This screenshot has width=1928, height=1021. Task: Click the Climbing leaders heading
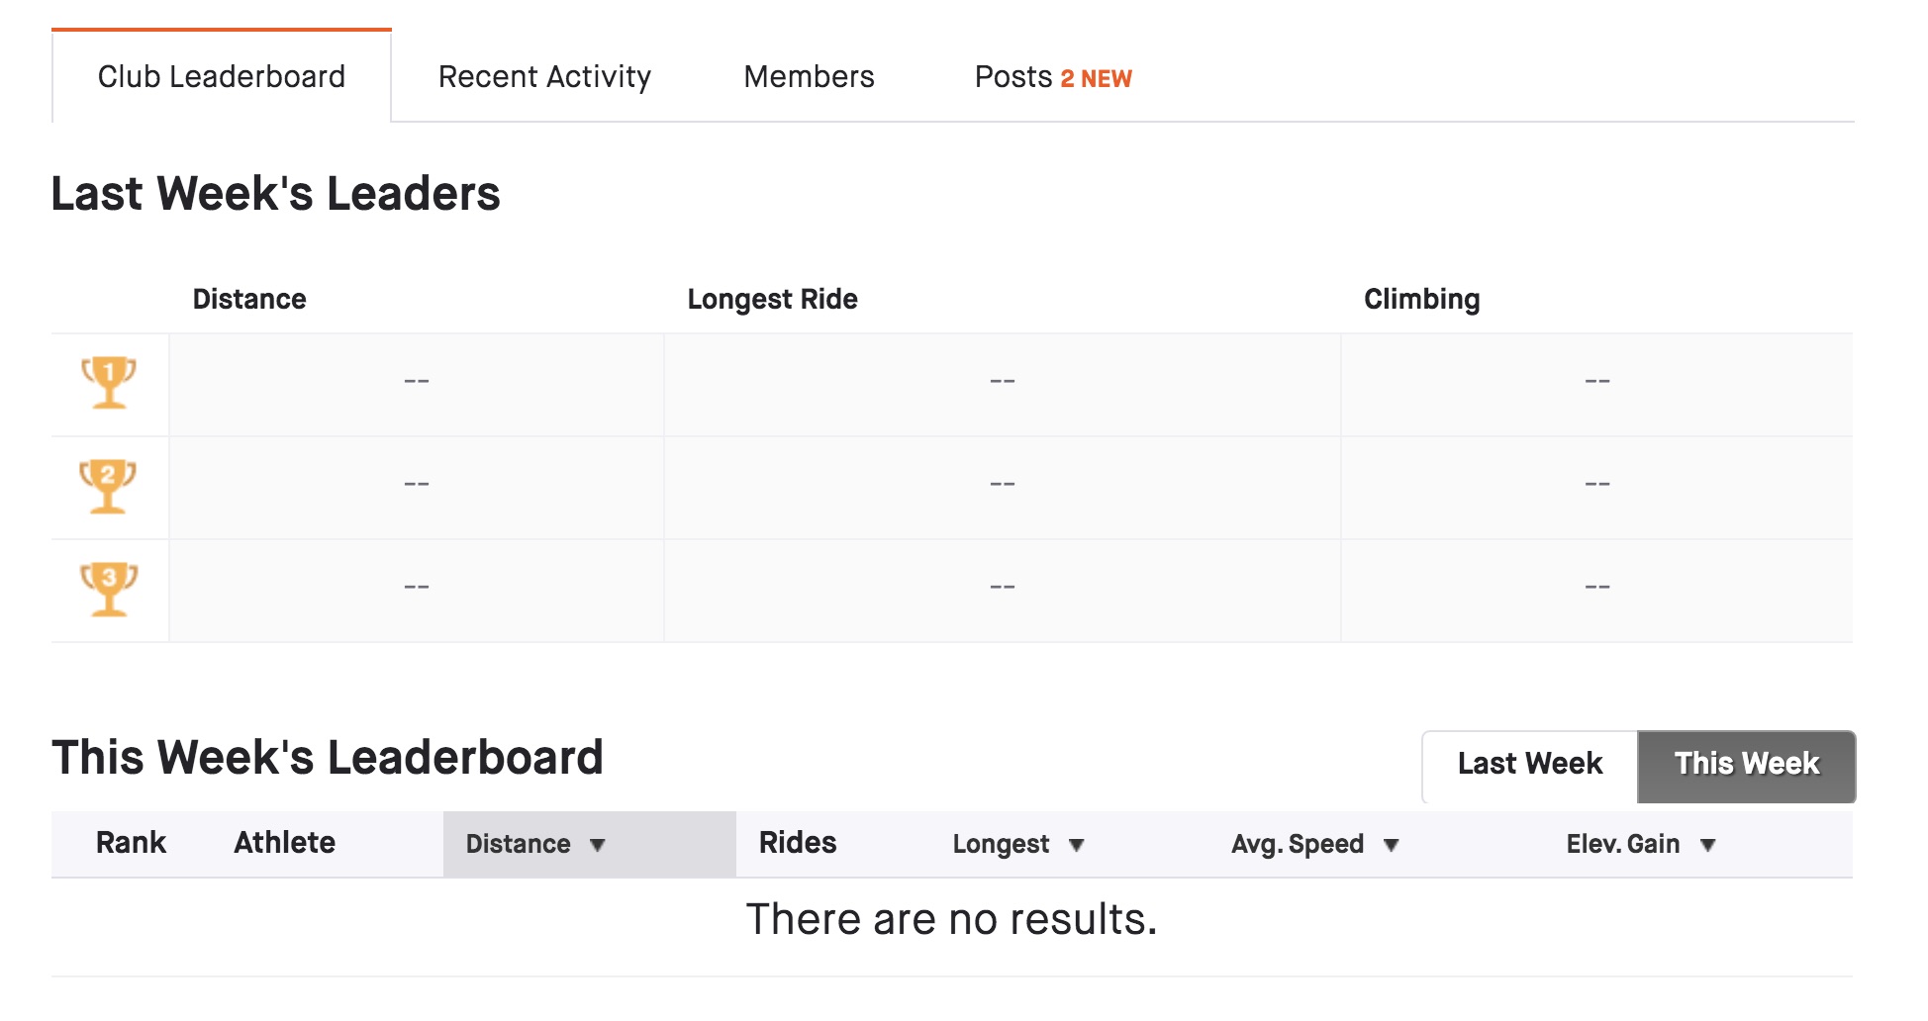coord(1421,299)
